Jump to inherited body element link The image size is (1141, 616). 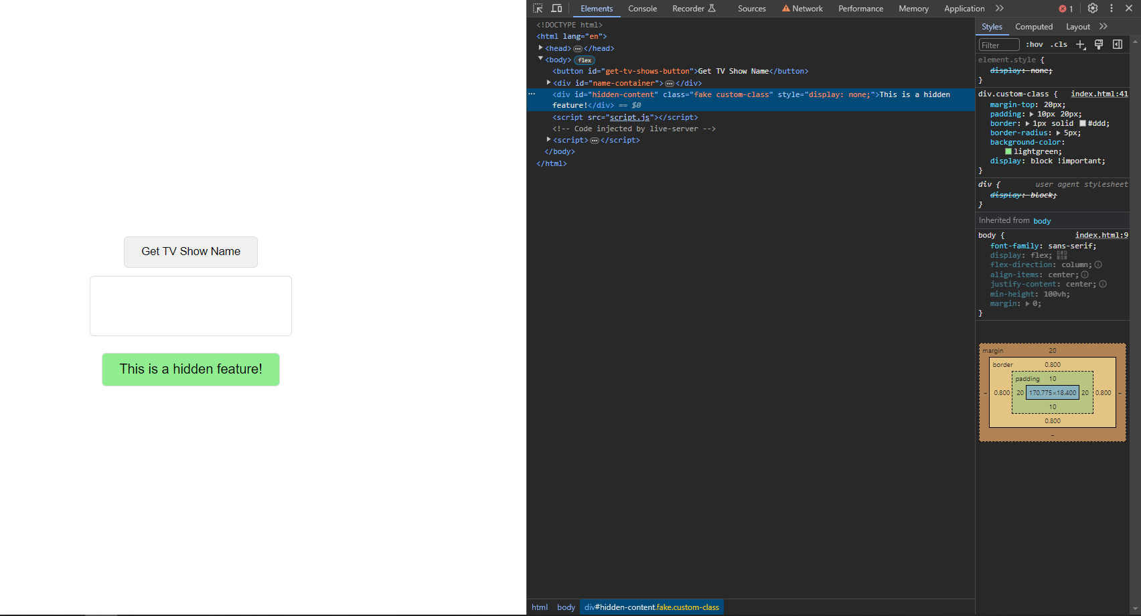pos(1042,221)
